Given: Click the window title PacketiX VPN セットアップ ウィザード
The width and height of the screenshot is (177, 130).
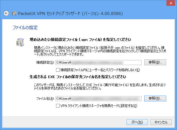Looking at the screenshot, I should 70,14.
